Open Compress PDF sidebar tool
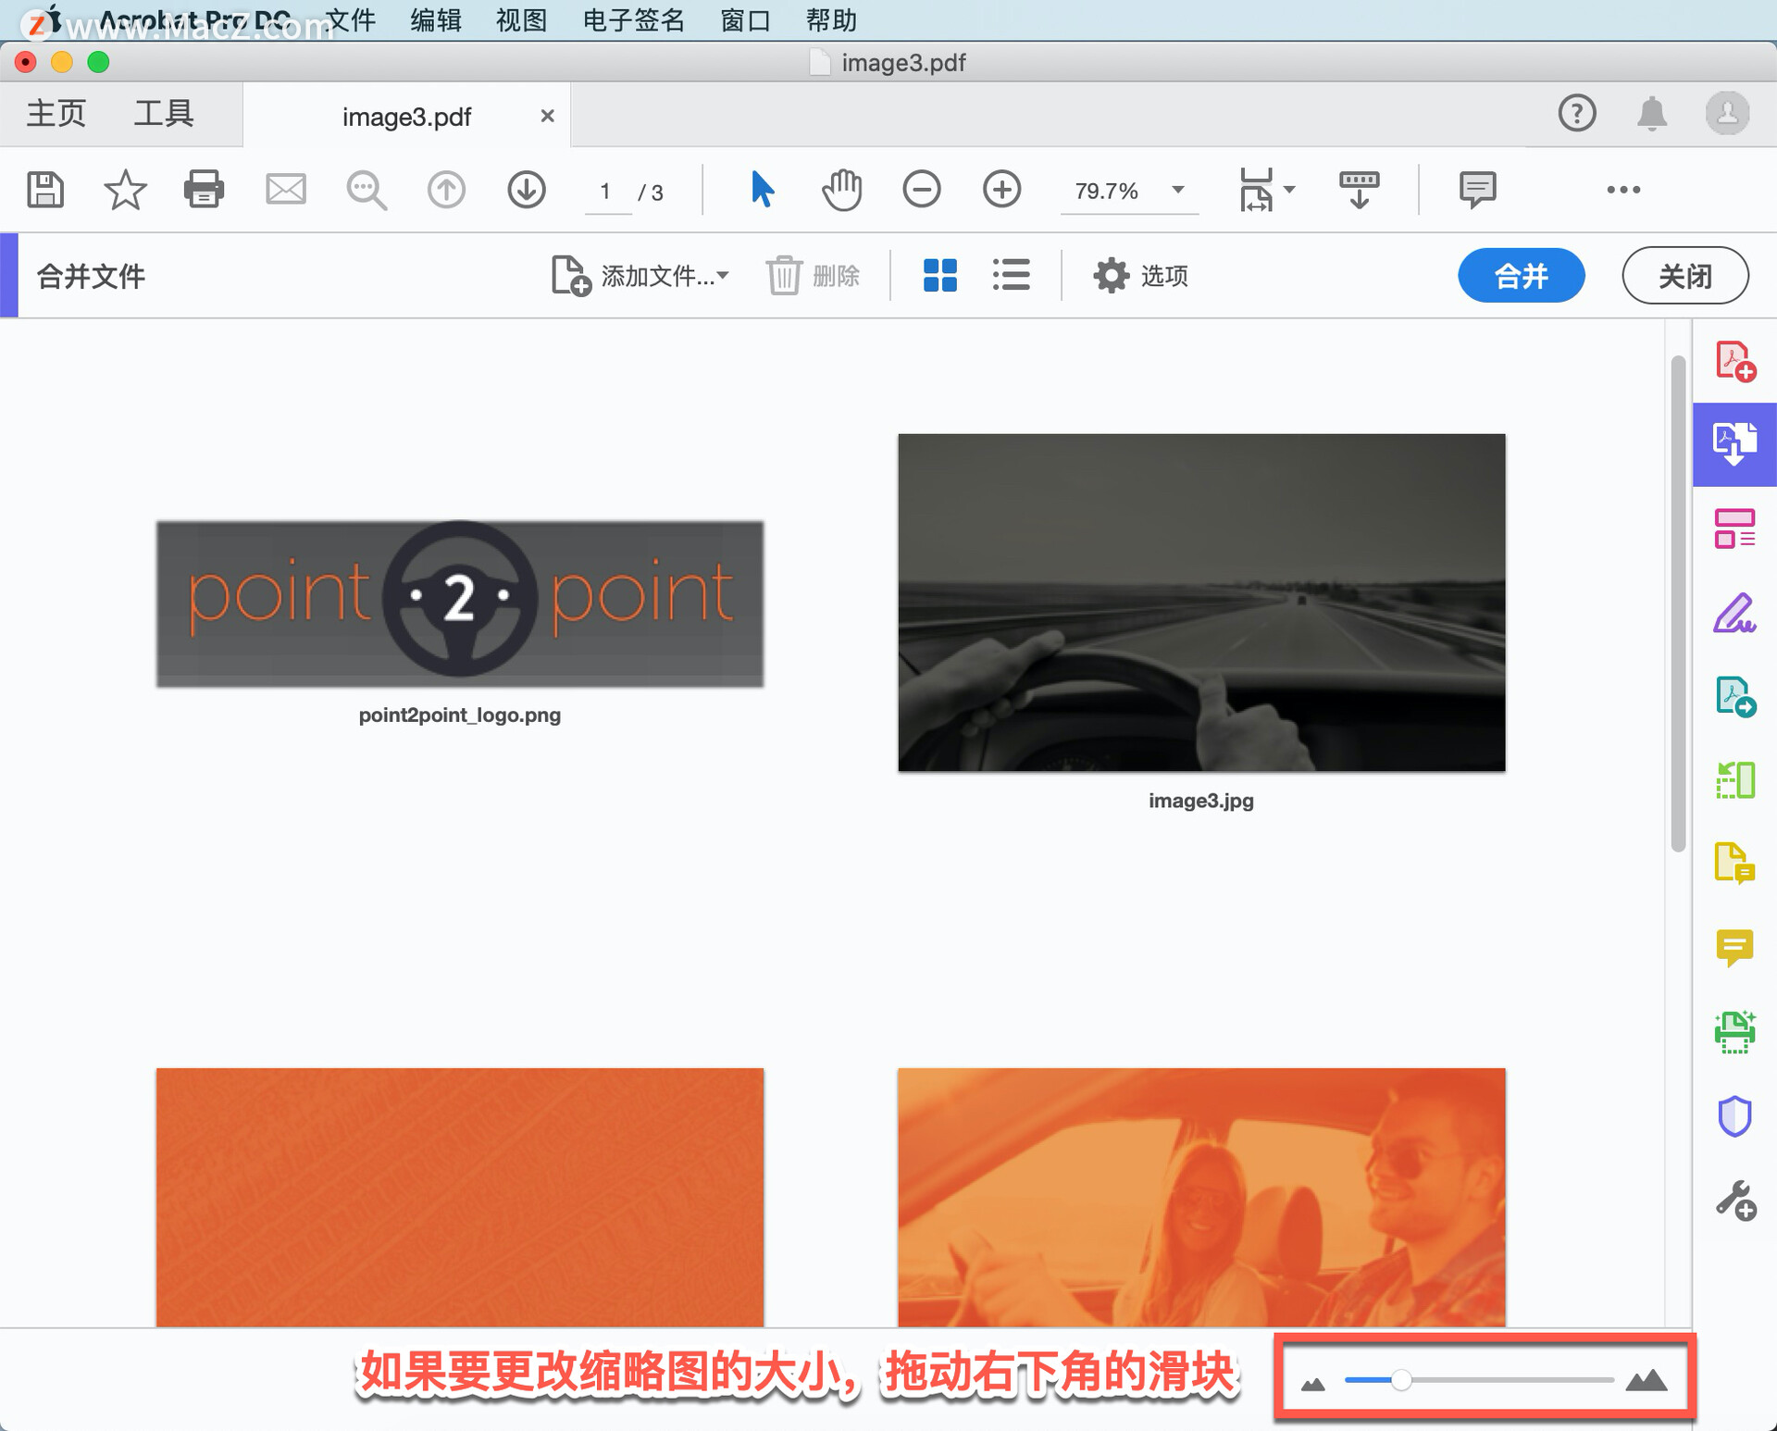1777x1431 pixels. 1735,780
